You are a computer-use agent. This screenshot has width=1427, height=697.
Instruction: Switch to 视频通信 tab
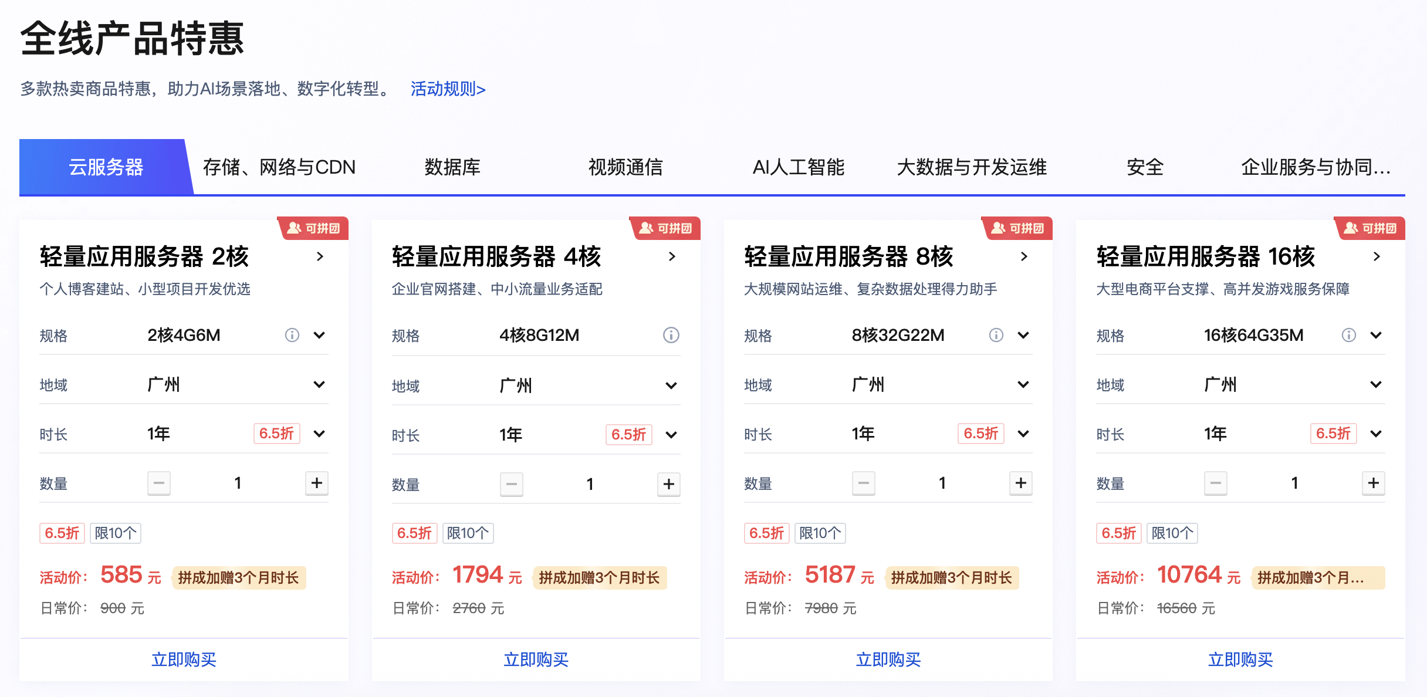pos(625,167)
